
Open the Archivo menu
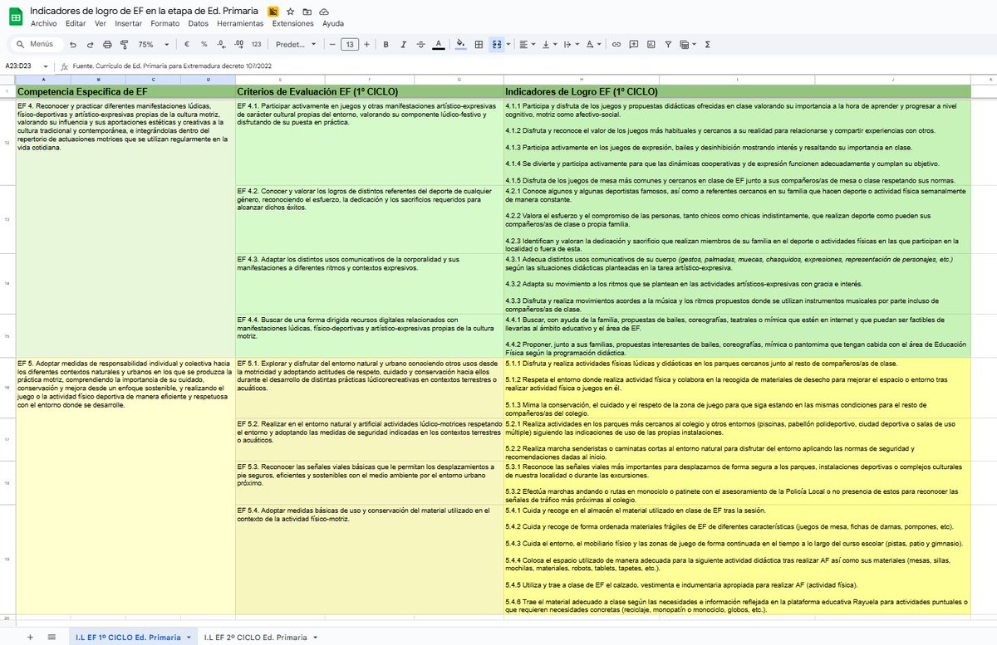tap(44, 23)
